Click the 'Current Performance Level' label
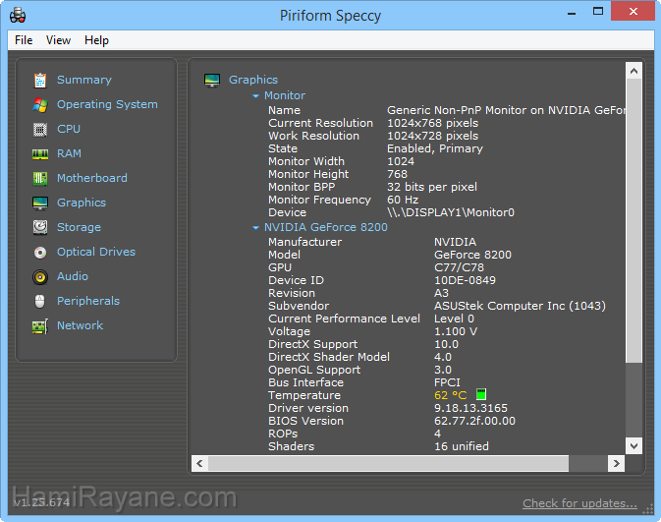The width and height of the screenshot is (661, 522). [344, 319]
